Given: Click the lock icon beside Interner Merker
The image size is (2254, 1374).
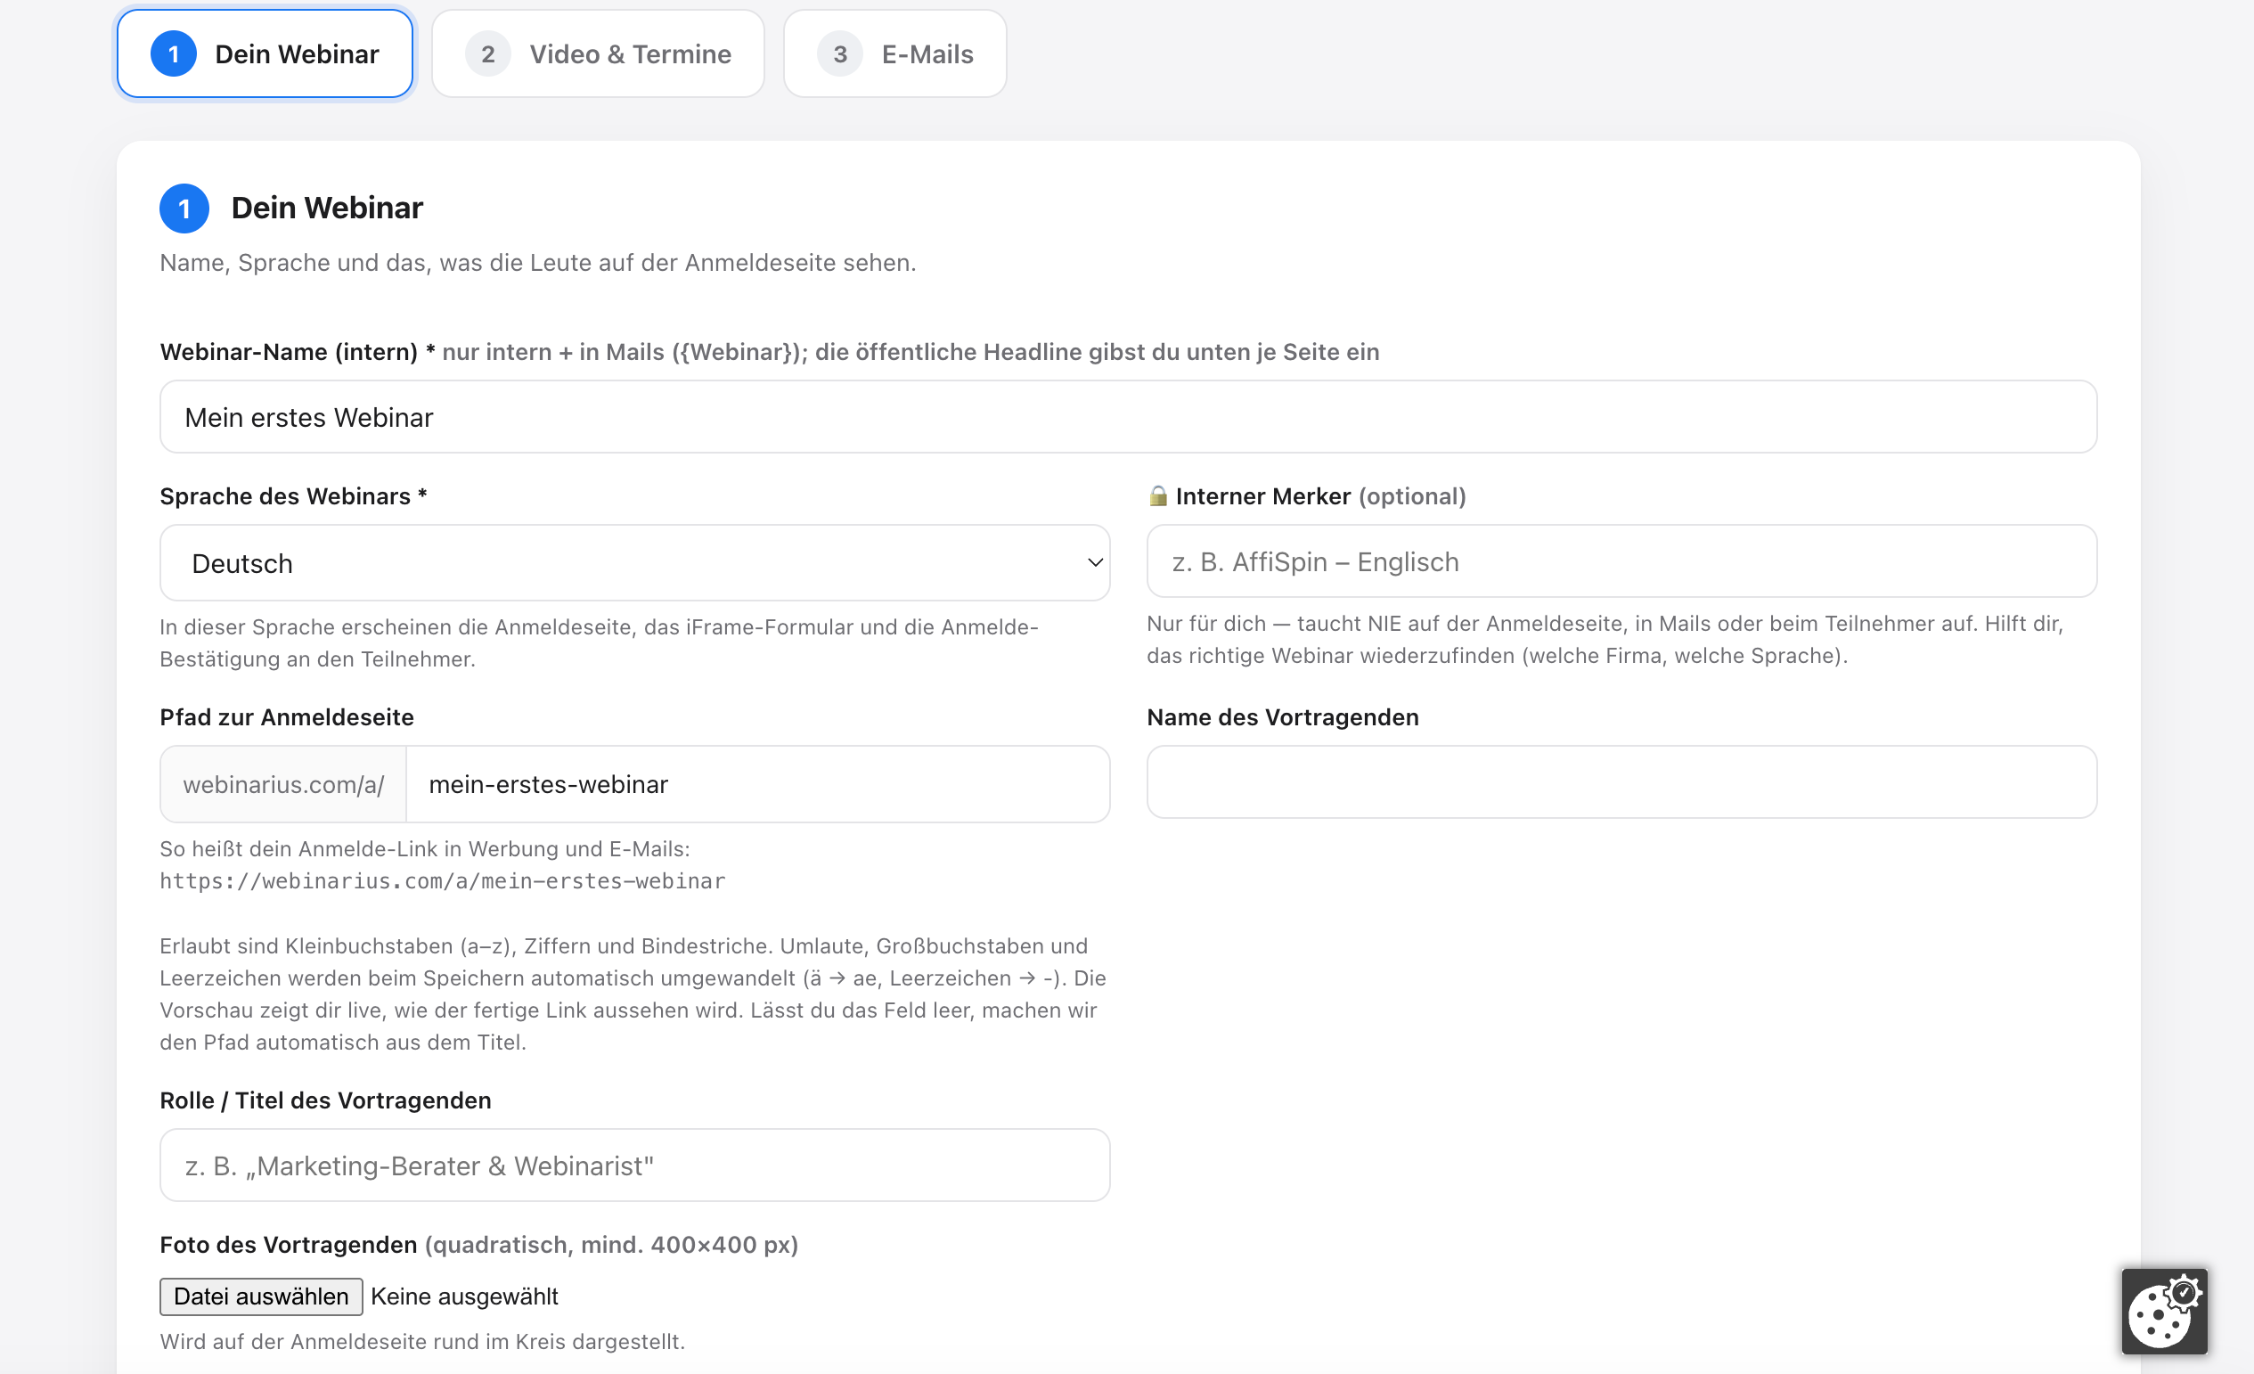Looking at the screenshot, I should point(1158,495).
